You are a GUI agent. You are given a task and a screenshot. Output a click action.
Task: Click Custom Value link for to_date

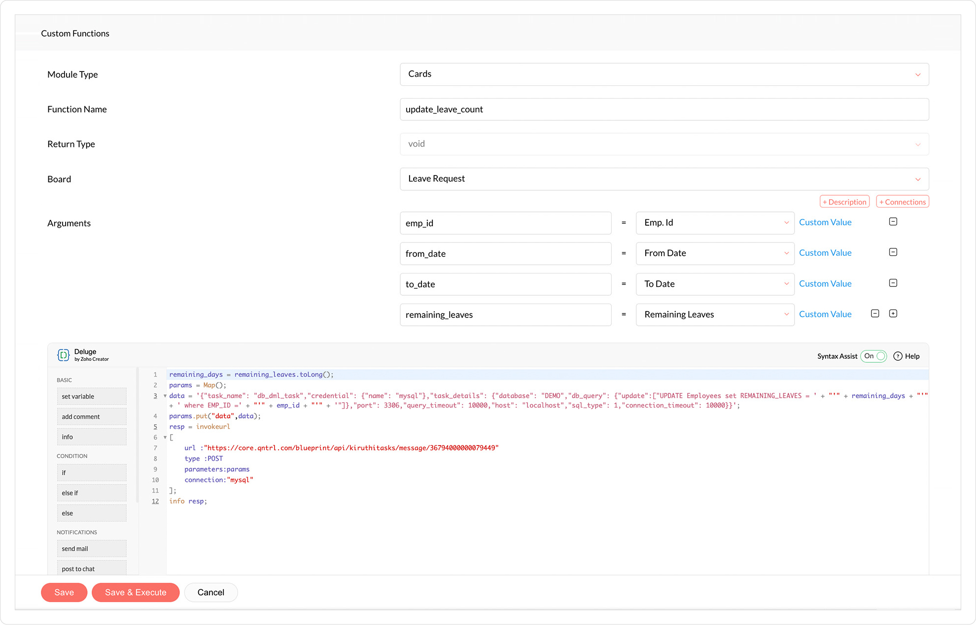tap(825, 284)
